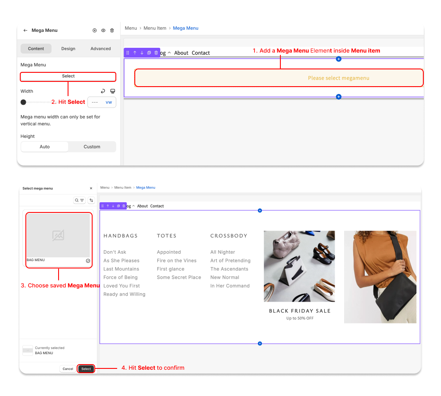Viewport: 441px width, 396px height.
Task: Open the Advanced tab
Action: point(100,49)
